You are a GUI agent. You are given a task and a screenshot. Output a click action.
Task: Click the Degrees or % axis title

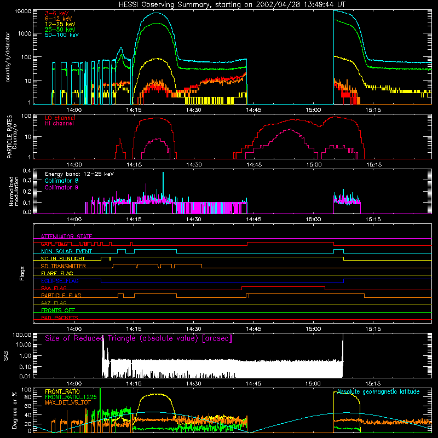pos(14,410)
